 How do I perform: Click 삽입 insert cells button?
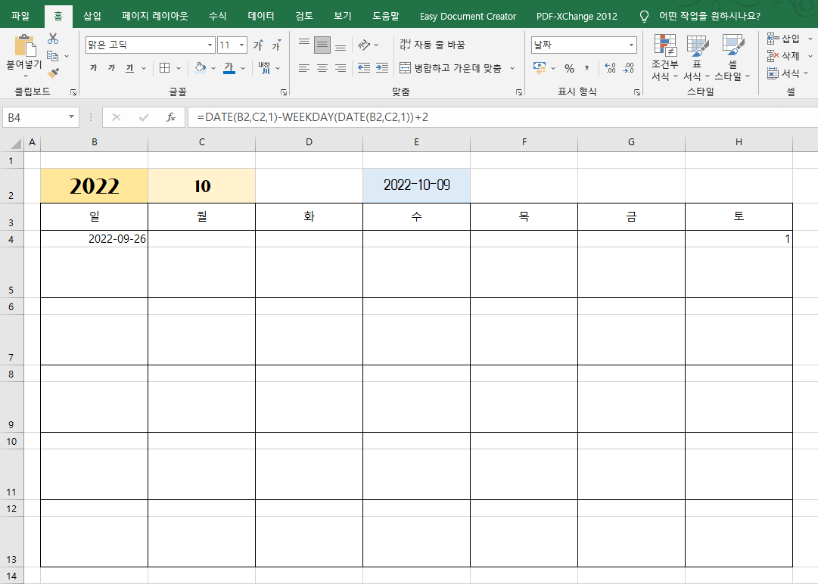coord(784,39)
